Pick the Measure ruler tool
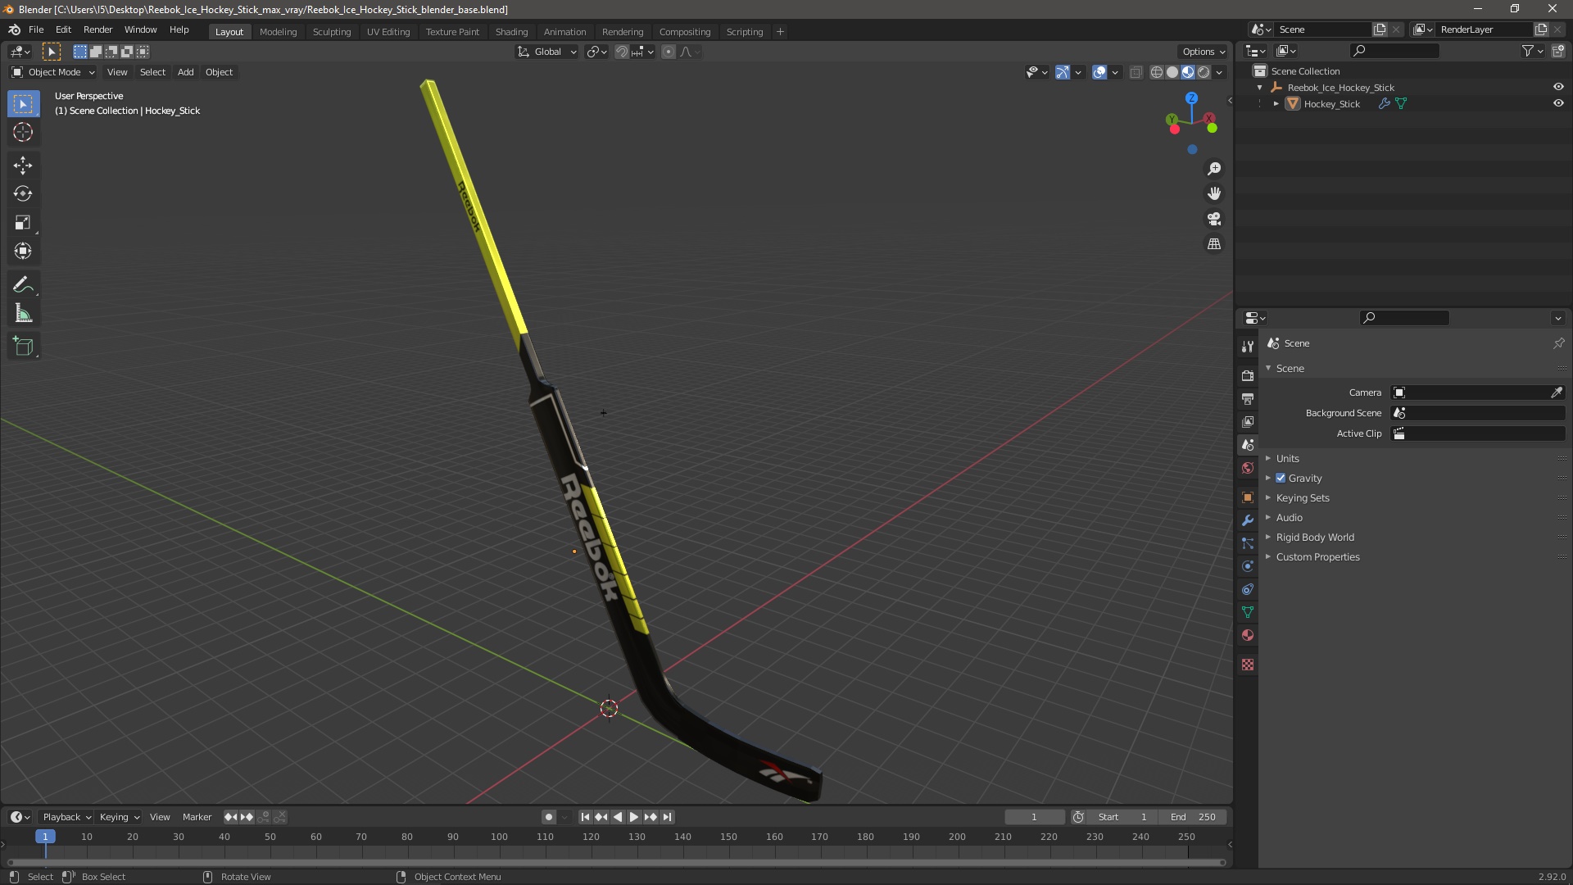The image size is (1573, 885). tap(23, 314)
